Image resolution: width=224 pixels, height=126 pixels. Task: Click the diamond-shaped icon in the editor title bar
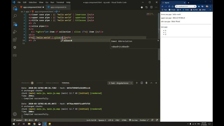point(142,7)
